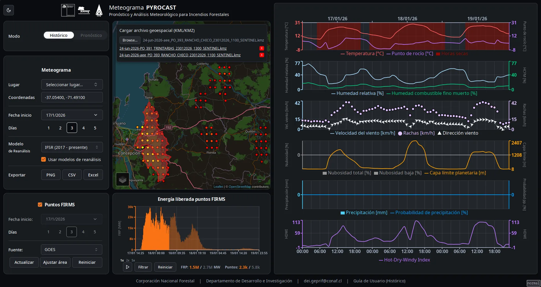Toggle Puntos FIRMS checkbox
The image size is (541, 287).
40,205
